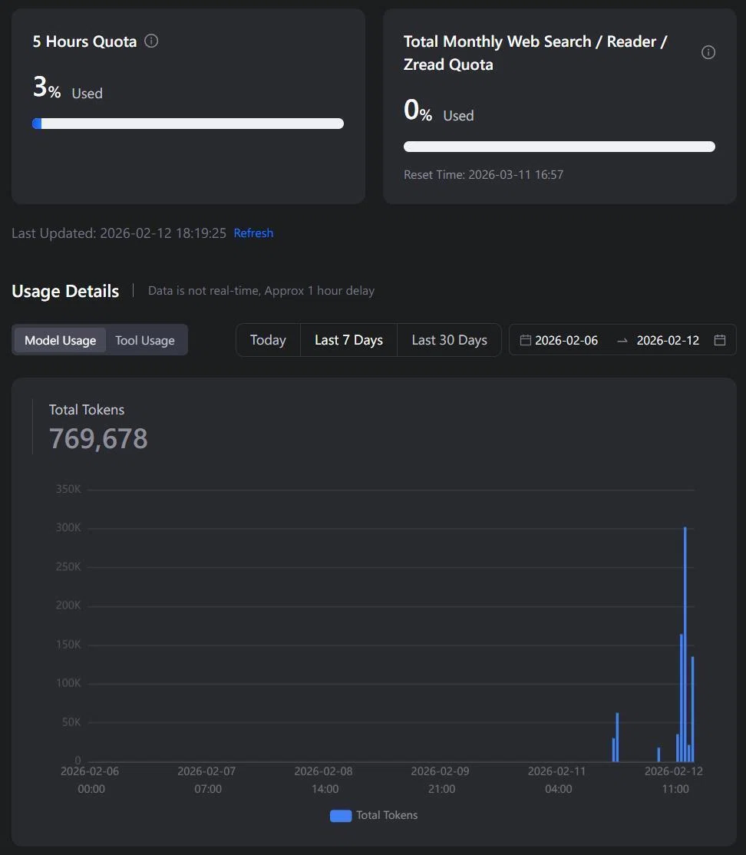
Task: Click the 2026-02-08 14:00 axis label
Action: 323,780
